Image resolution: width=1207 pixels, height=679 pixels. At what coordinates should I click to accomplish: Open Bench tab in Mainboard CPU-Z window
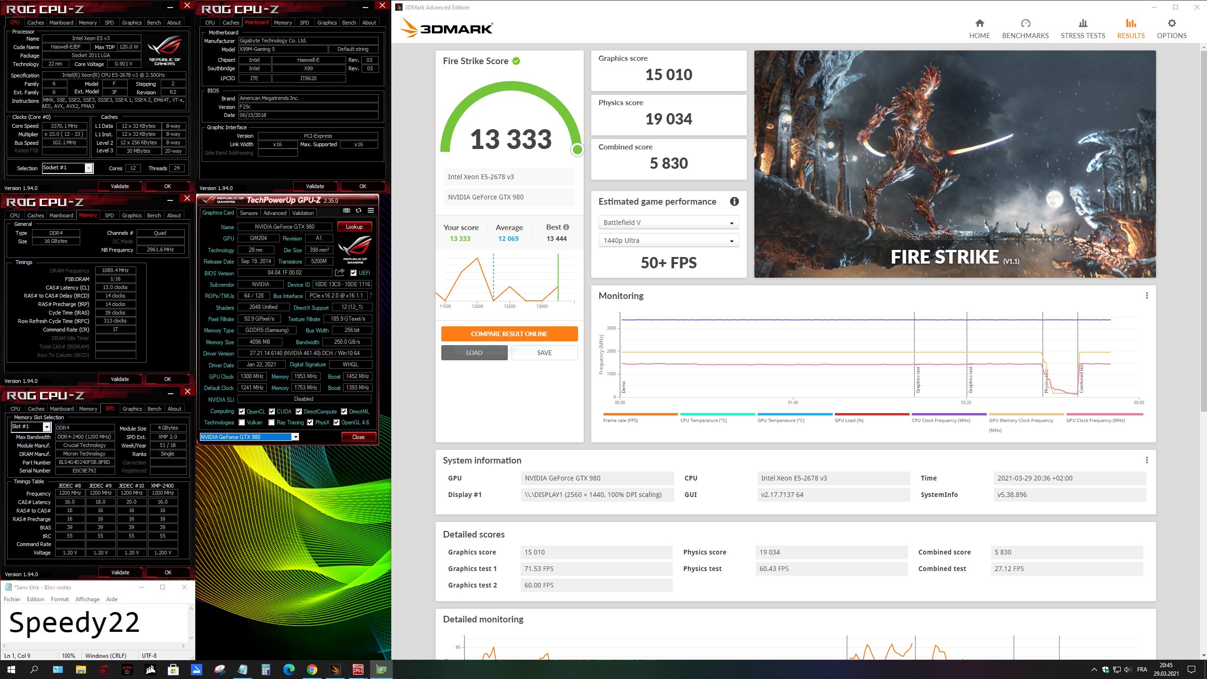(349, 23)
